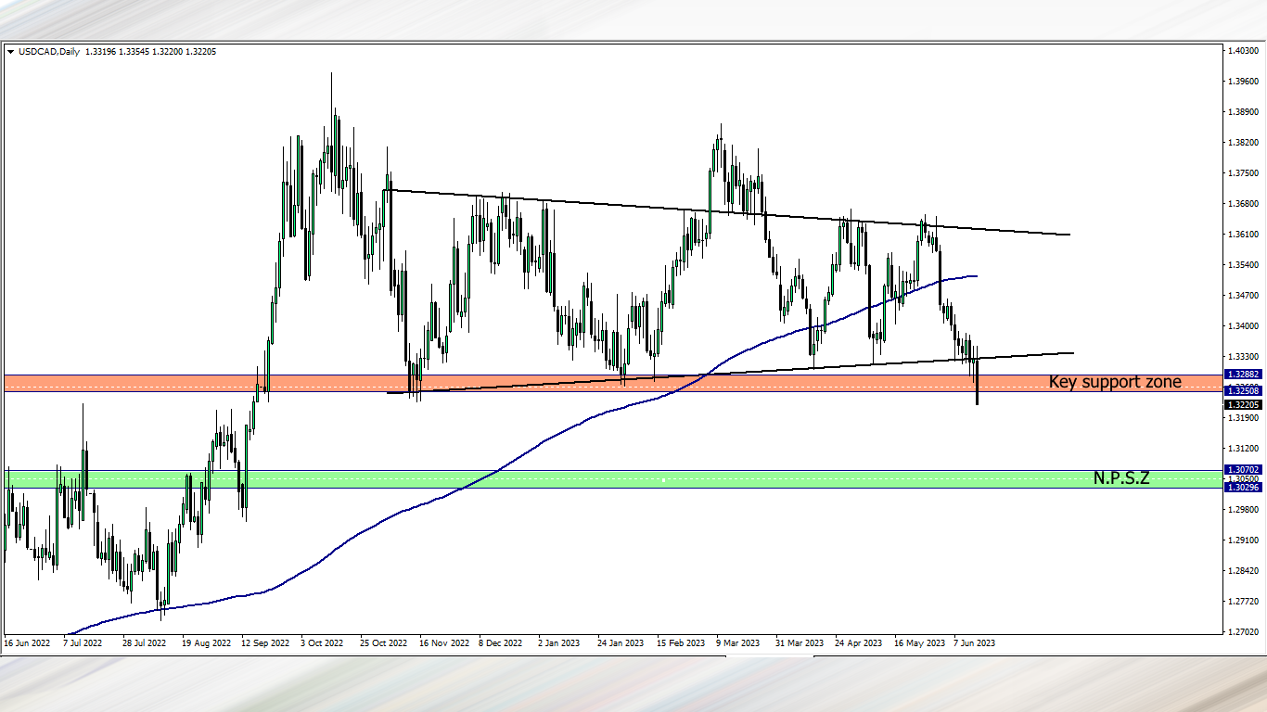
Task: Click the 1.39600 price axis label
Action: click(1242, 81)
